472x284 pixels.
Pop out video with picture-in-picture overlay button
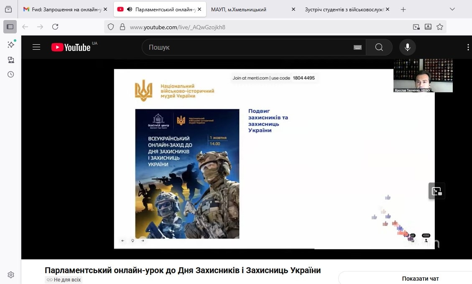click(x=437, y=191)
